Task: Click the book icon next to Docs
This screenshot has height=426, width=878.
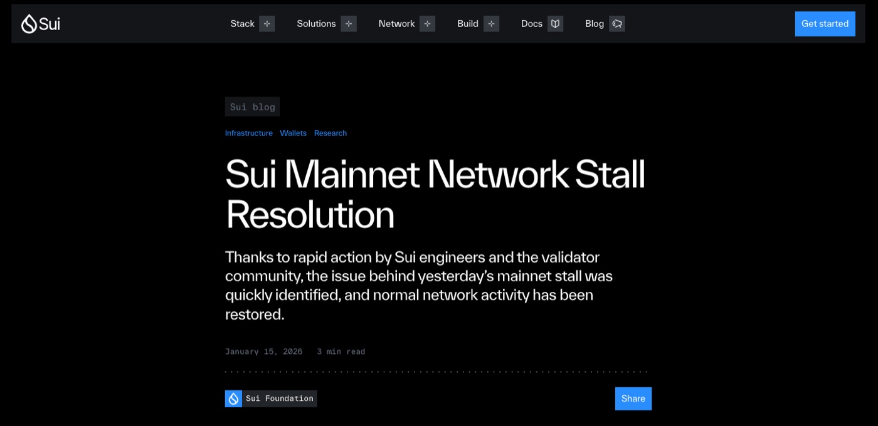Action: [x=555, y=24]
